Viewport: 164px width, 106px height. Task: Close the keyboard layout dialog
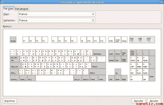[x=161, y=2]
